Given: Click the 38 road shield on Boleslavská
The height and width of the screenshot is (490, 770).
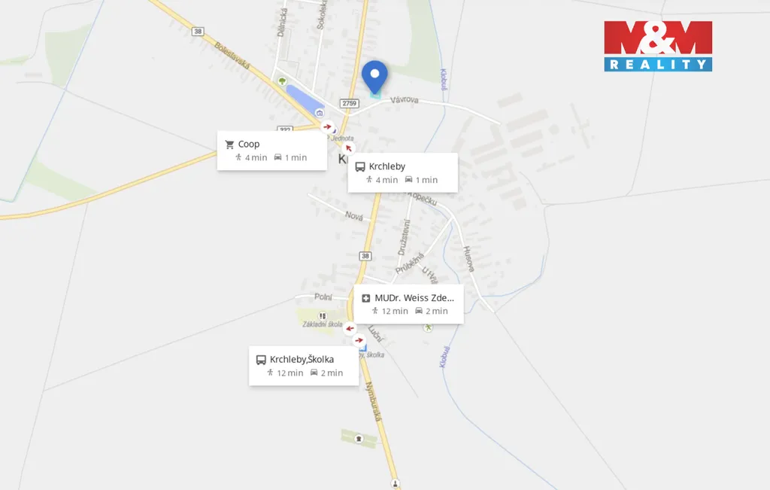Looking at the screenshot, I should [x=198, y=32].
